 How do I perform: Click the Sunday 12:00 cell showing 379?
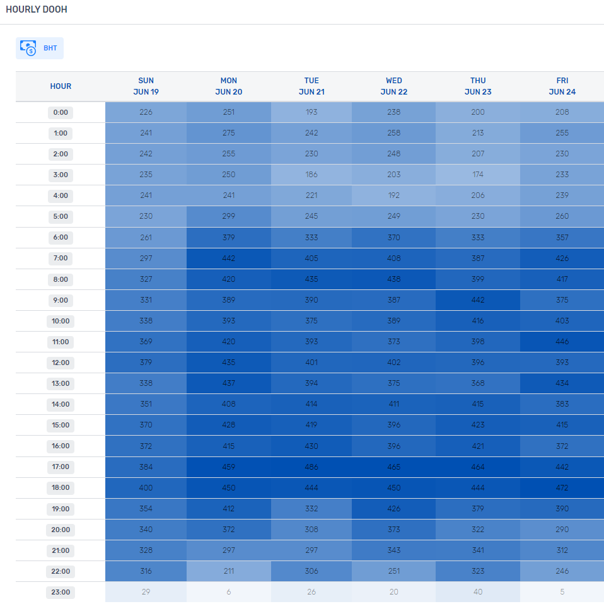pos(146,363)
